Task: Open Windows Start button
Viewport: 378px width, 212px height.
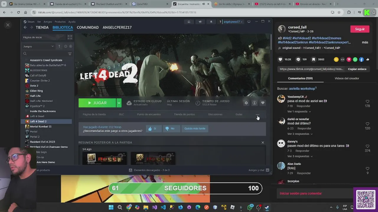Action: point(111,207)
